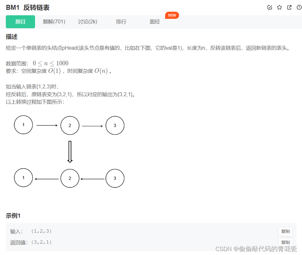
Task: Select the 排行 tab
Action: coord(121,22)
